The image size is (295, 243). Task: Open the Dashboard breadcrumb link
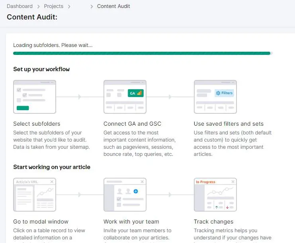pyautogui.click(x=20, y=6)
